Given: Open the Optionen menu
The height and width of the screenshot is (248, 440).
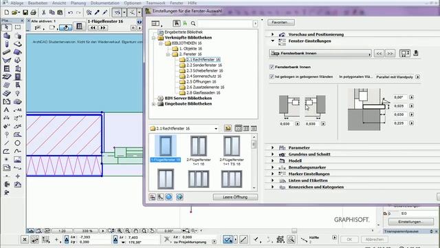Looking at the screenshot, I should [x=133, y=3].
